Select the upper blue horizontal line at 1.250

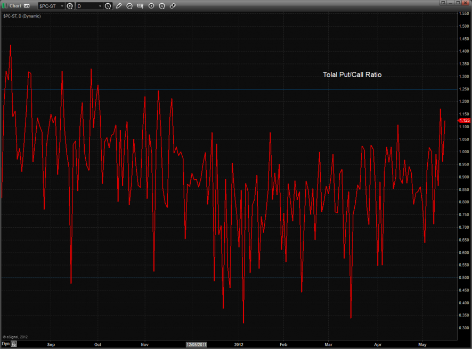(x=229, y=89)
